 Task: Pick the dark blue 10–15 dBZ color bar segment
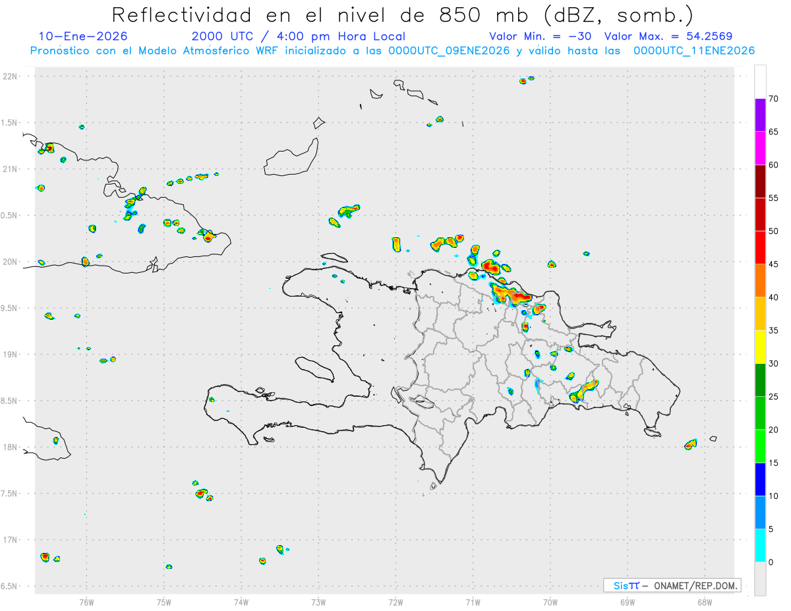click(x=760, y=479)
